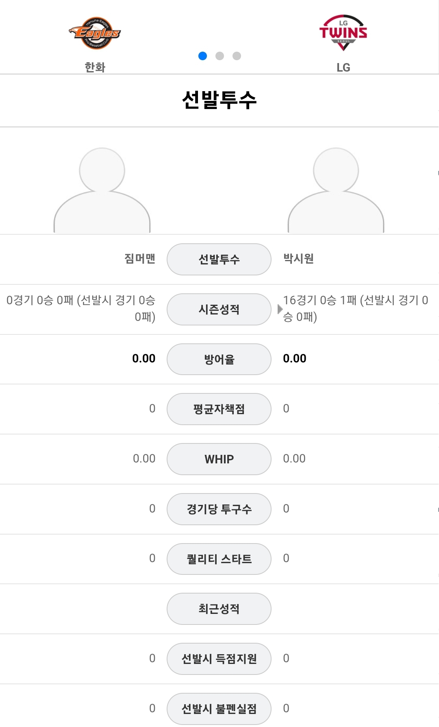Open the 최근성적 section button

point(219,609)
